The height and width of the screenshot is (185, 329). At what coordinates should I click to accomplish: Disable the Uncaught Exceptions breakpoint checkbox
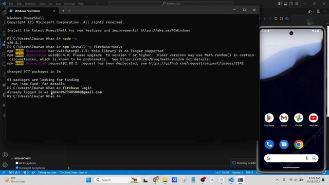(x=17, y=168)
